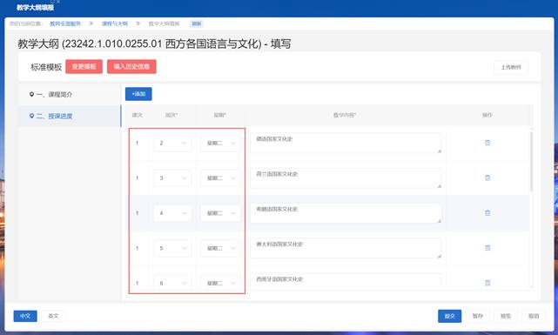
Task: Click the 取消 cancel button
Action: pos(534,316)
